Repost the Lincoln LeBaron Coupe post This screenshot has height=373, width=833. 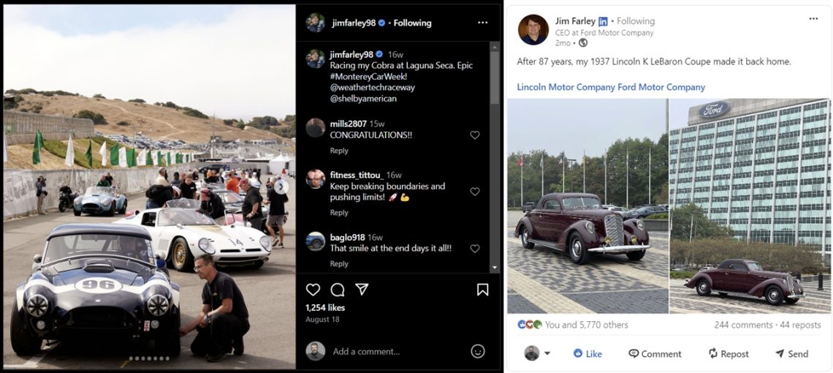[728, 354]
